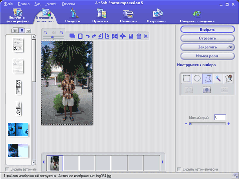Image resolution: width=239 pixels, height=179 pixels.
Task: Click the Мягкий край slider track
Action: [x=207, y=124]
